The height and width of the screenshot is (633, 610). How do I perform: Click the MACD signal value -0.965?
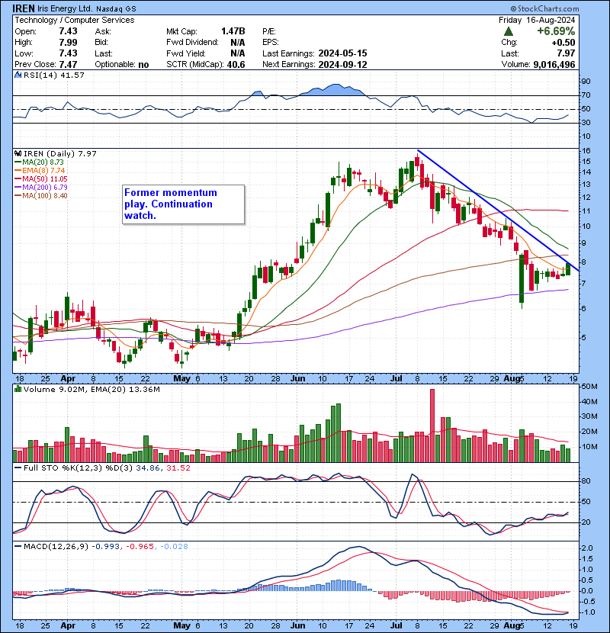click(140, 546)
